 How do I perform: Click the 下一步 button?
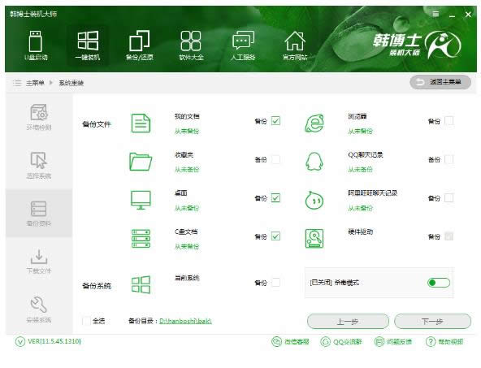tap(432, 322)
